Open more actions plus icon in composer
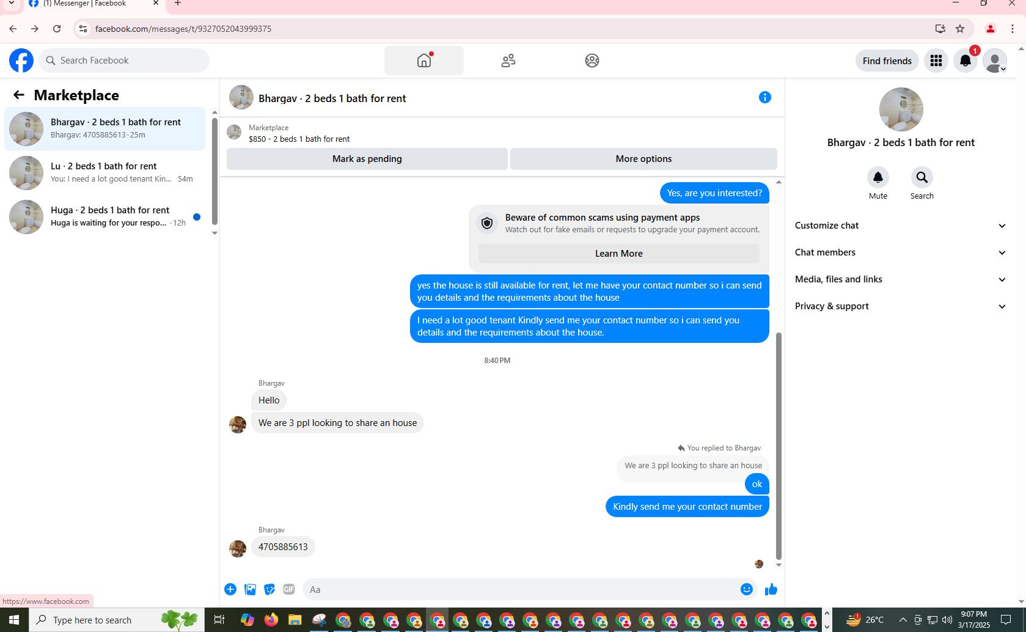 (230, 589)
